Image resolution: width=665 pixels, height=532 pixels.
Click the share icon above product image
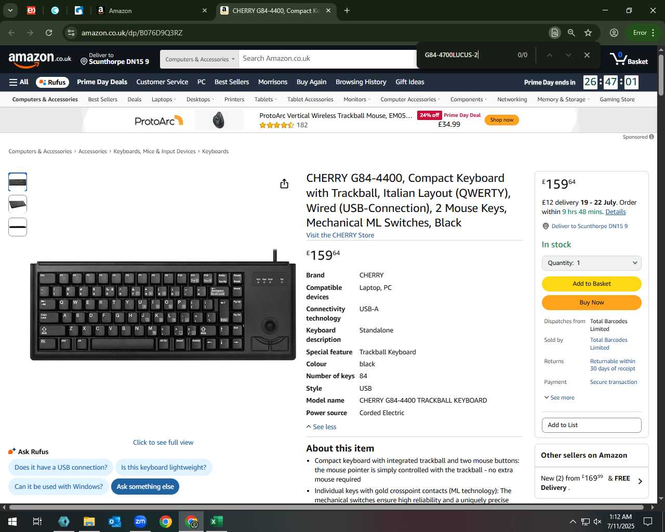[284, 184]
